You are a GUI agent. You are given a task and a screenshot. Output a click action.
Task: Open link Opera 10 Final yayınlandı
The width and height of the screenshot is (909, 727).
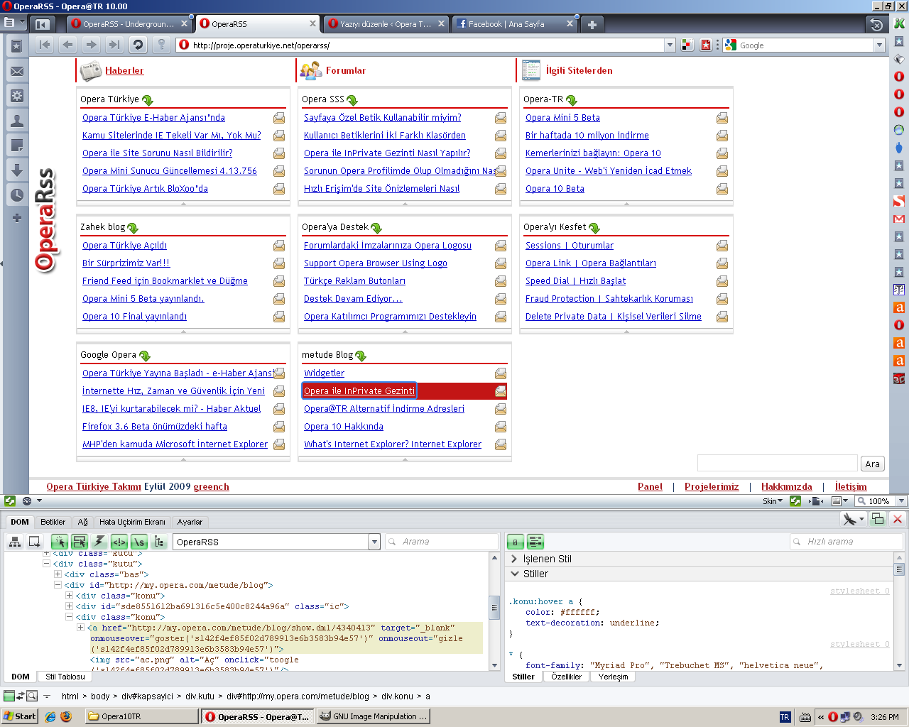(x=134, y=317)
